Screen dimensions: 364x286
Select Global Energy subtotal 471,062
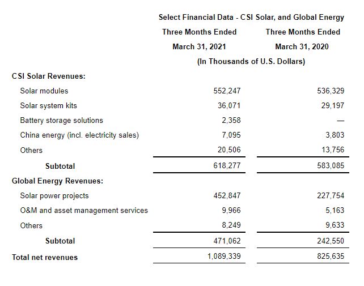point(227,241)
